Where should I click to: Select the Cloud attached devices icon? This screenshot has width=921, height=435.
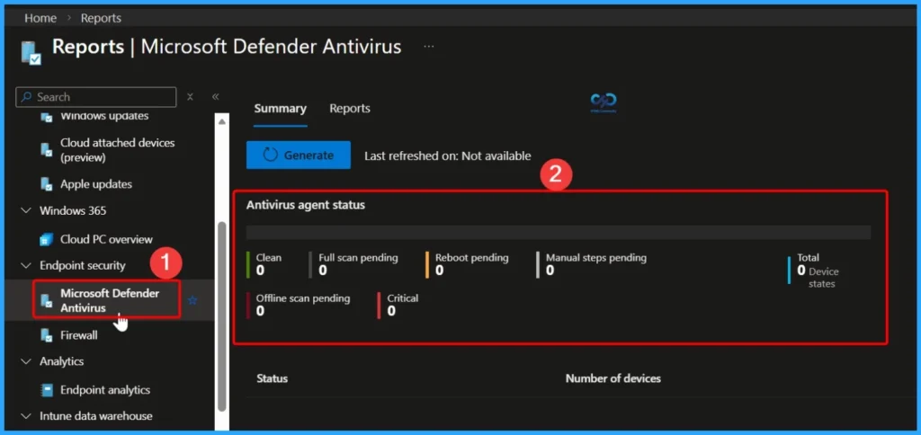point(47,150)
